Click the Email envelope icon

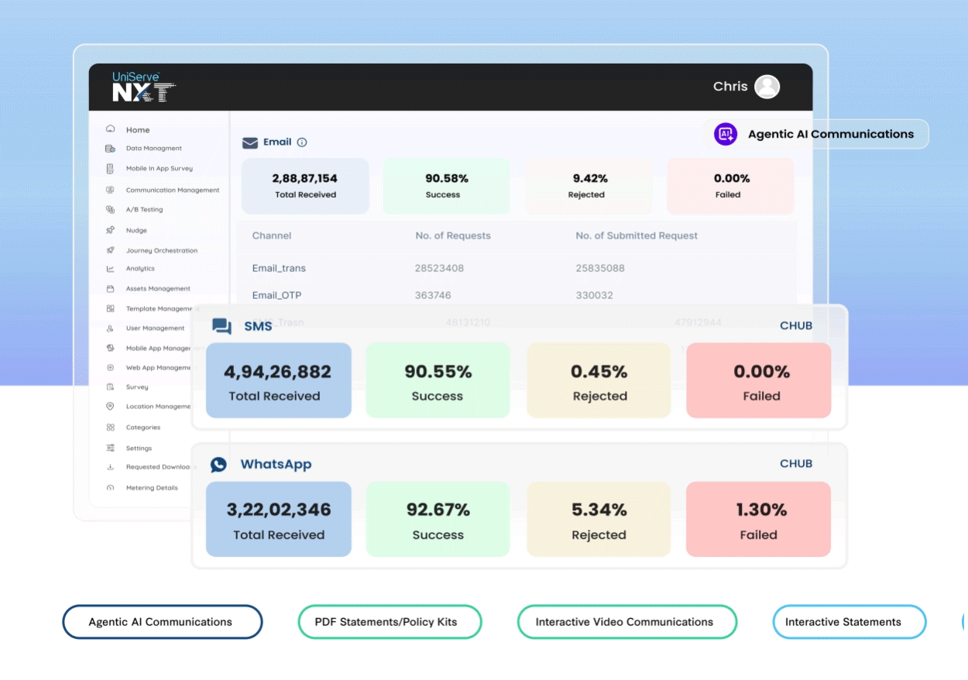point(249,143)
